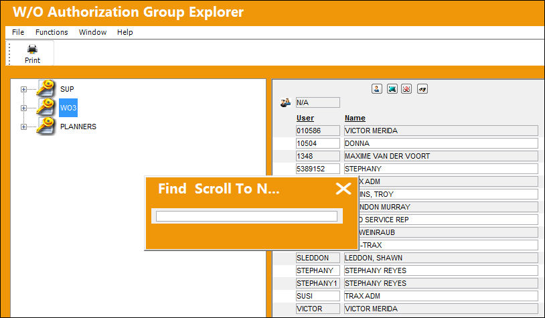The height and width of the screenshot is (318, 545).
Task: Select user cell 10504
Action: [317, 143]
